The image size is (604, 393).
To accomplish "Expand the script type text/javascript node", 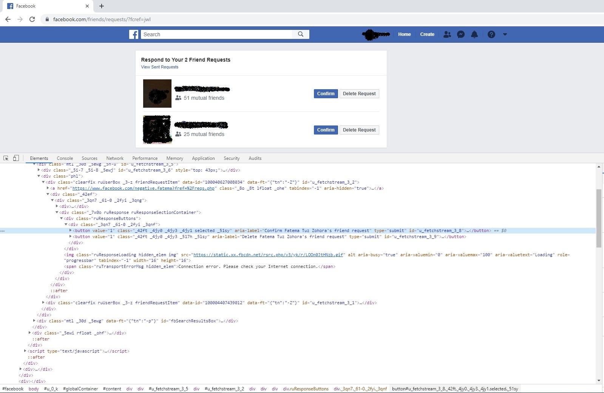I will (25, 351).
